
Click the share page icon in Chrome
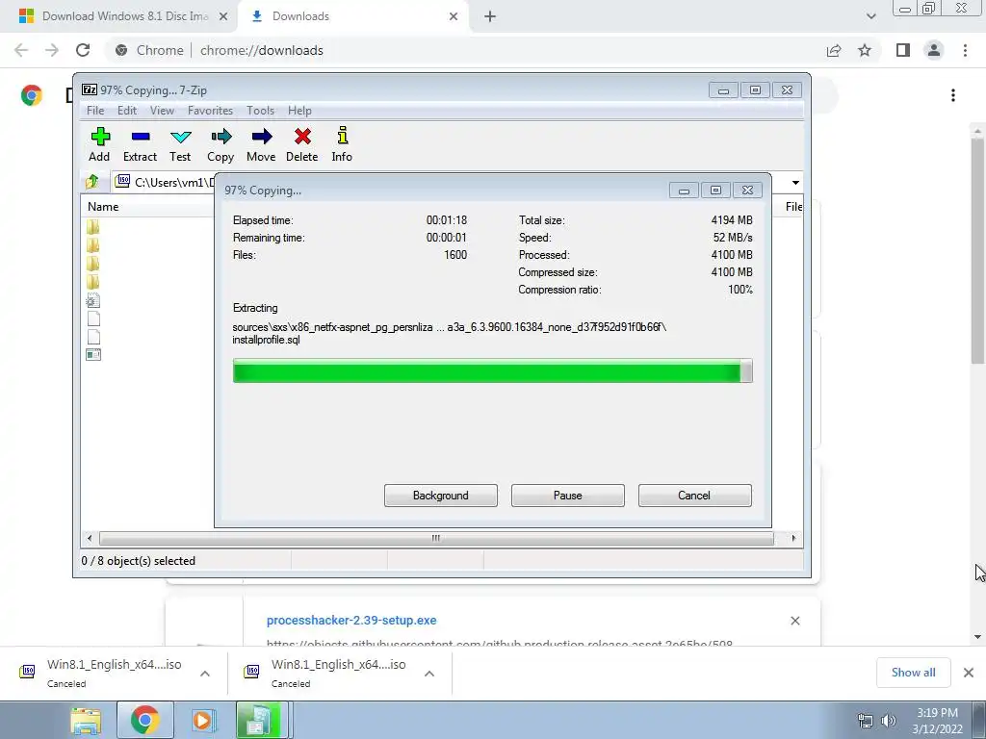tap(834, 50)
